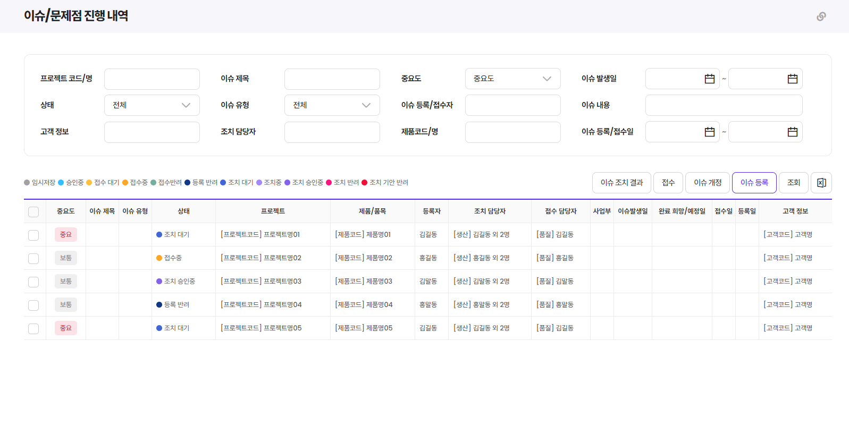849x442 pixels.
Task: Click the 이슈 등록 button
Action: 754,183
